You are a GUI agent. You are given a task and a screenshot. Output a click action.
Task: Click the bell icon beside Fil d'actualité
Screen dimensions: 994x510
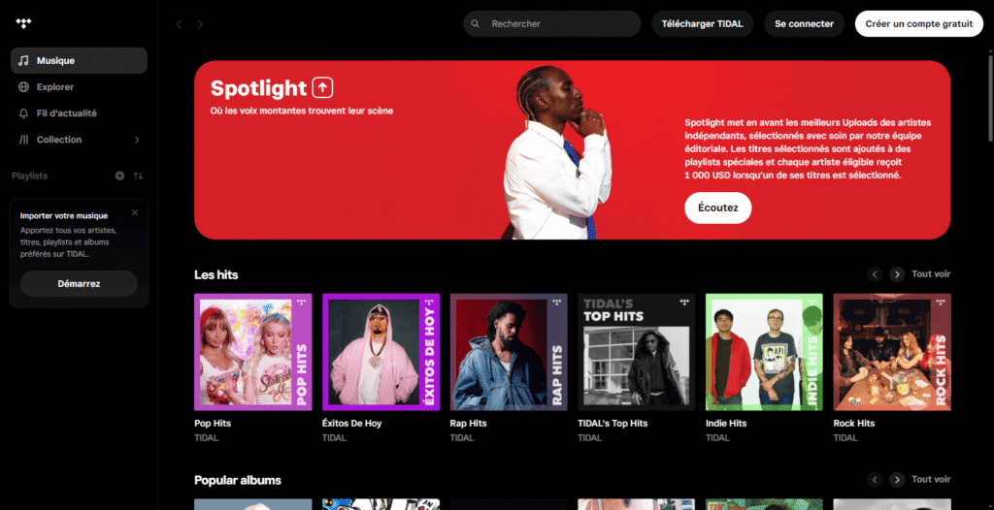click(23, 113)
